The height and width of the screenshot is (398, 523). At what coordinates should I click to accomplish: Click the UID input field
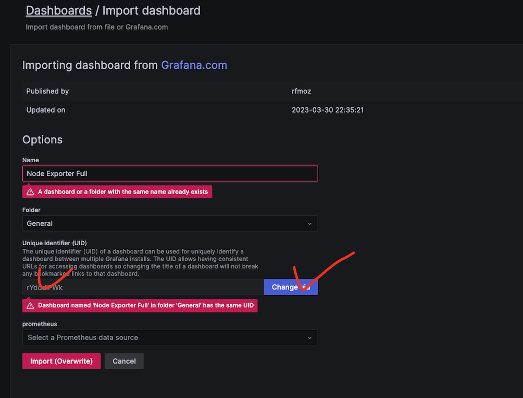pyautogui.click(x=143, y=287)
